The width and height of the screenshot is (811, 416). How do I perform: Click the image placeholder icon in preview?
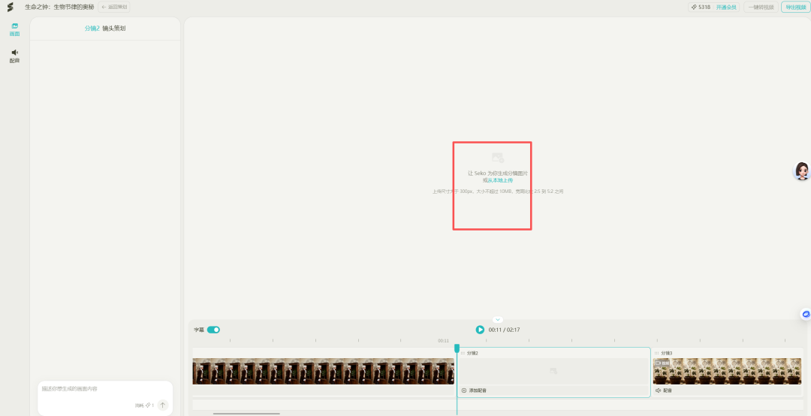click(497, 158)
